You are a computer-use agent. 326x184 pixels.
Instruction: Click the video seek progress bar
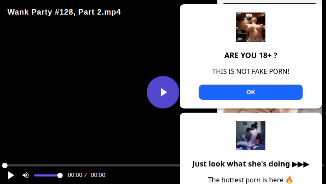pyautogui.click(x=92, y=166)
